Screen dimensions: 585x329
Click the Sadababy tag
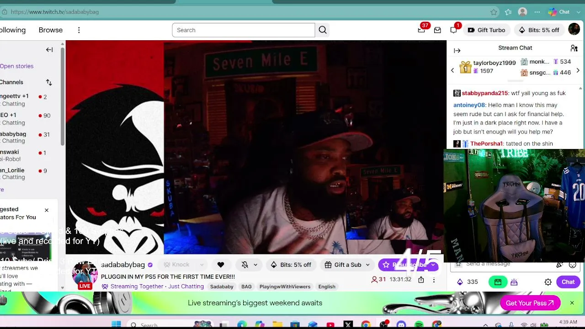[222, 287]
